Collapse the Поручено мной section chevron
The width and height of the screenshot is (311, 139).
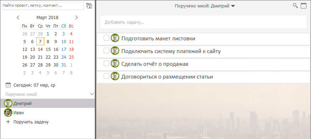(92, 94)
